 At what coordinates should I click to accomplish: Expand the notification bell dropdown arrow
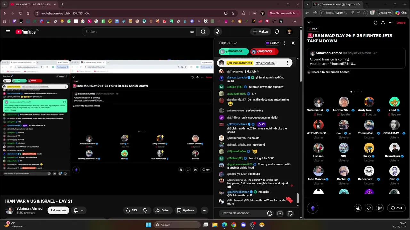tap(82, 210)
